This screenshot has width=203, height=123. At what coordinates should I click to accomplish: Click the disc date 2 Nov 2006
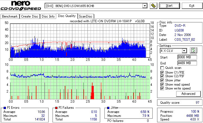click(x=183, y=35)
